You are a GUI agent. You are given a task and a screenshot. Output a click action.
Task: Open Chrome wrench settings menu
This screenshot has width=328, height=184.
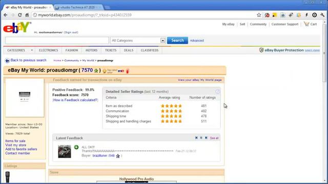[322, 15]
